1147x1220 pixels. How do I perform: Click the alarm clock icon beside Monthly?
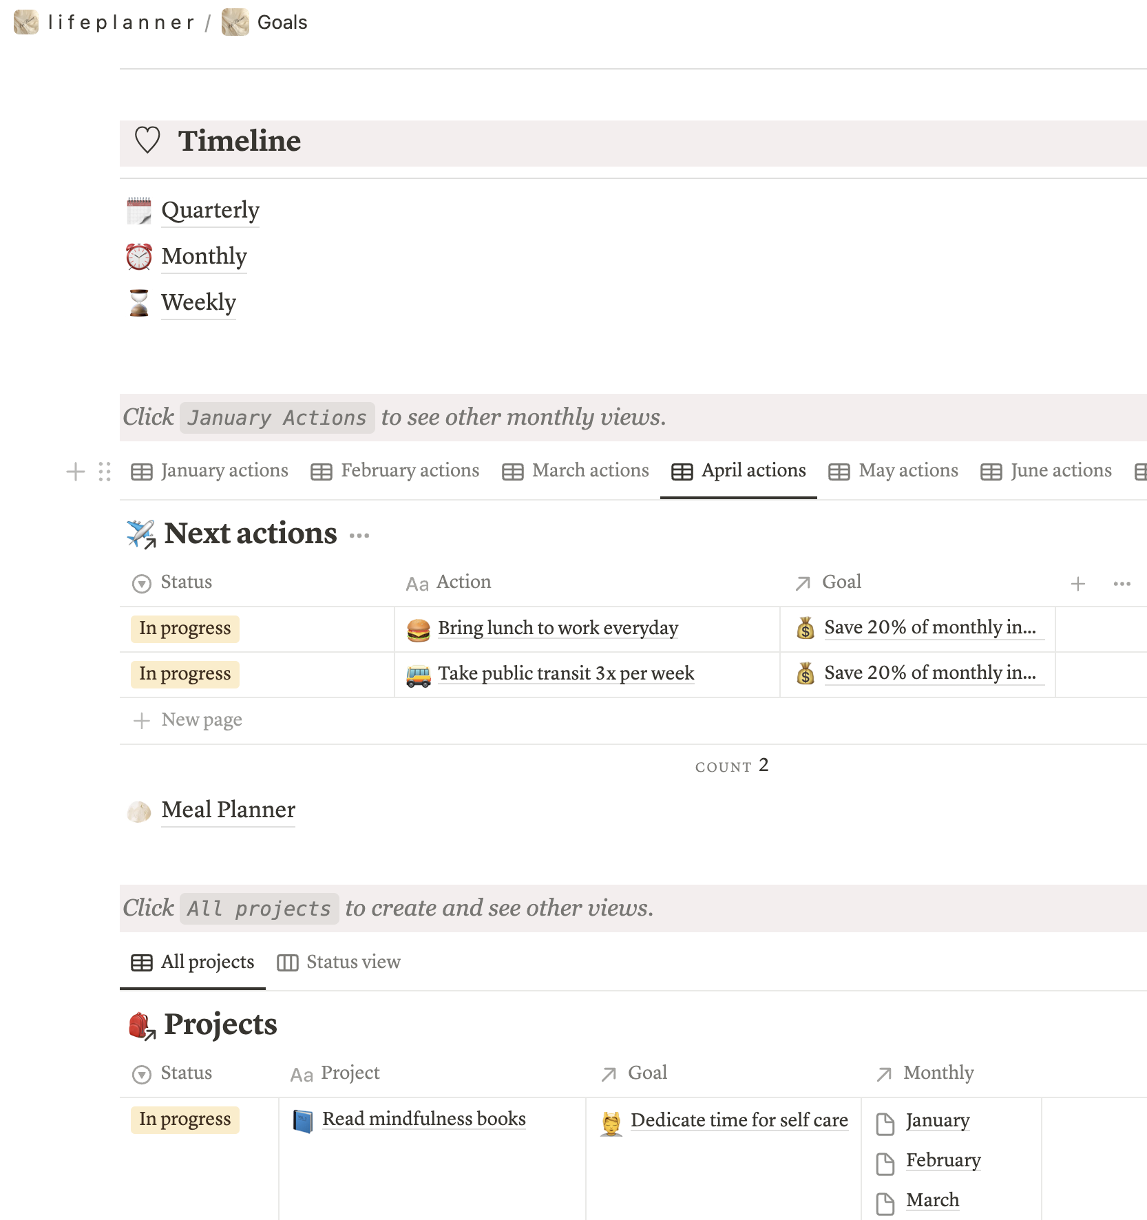(x=139, y=257)
